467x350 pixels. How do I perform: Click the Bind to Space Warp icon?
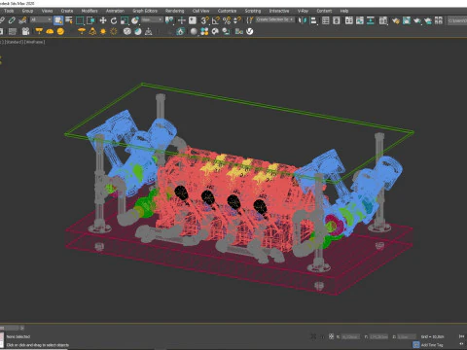pyautogui.click(x=22, y=20)
